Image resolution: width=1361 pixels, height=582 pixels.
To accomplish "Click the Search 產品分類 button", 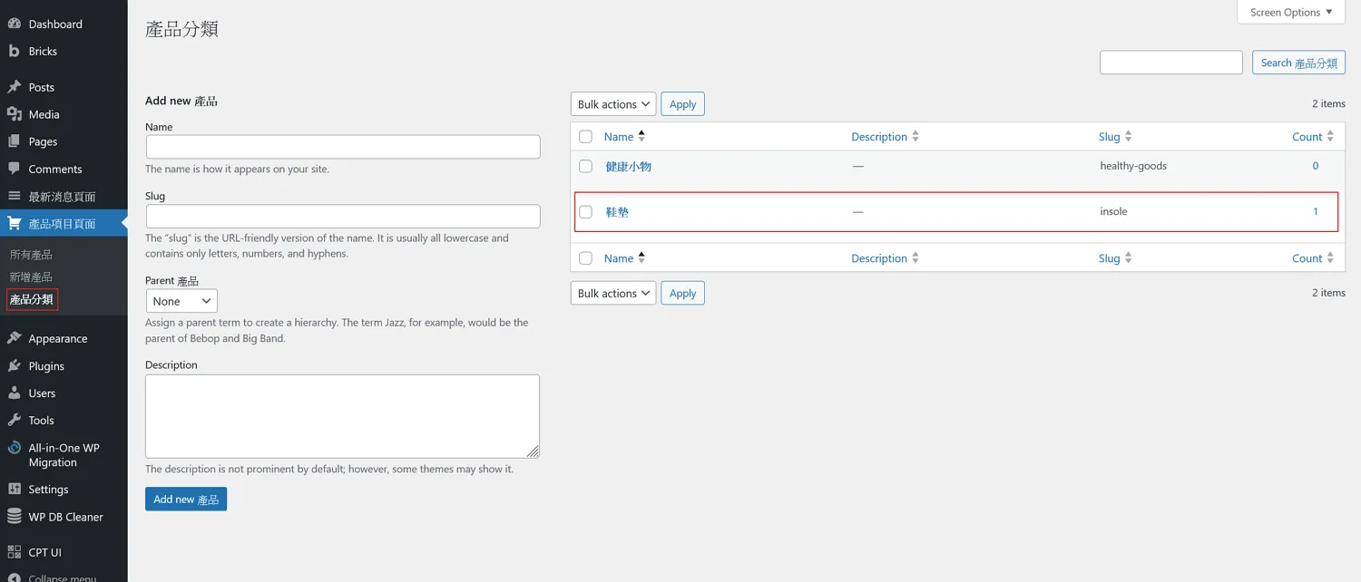I will pos(1298,63).
